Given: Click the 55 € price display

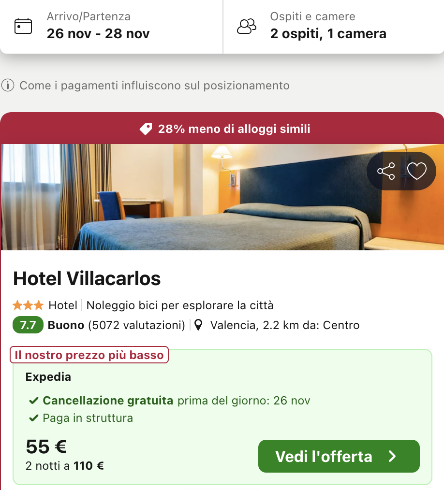Looking at the screenshot, I should [x=45, y=447].
